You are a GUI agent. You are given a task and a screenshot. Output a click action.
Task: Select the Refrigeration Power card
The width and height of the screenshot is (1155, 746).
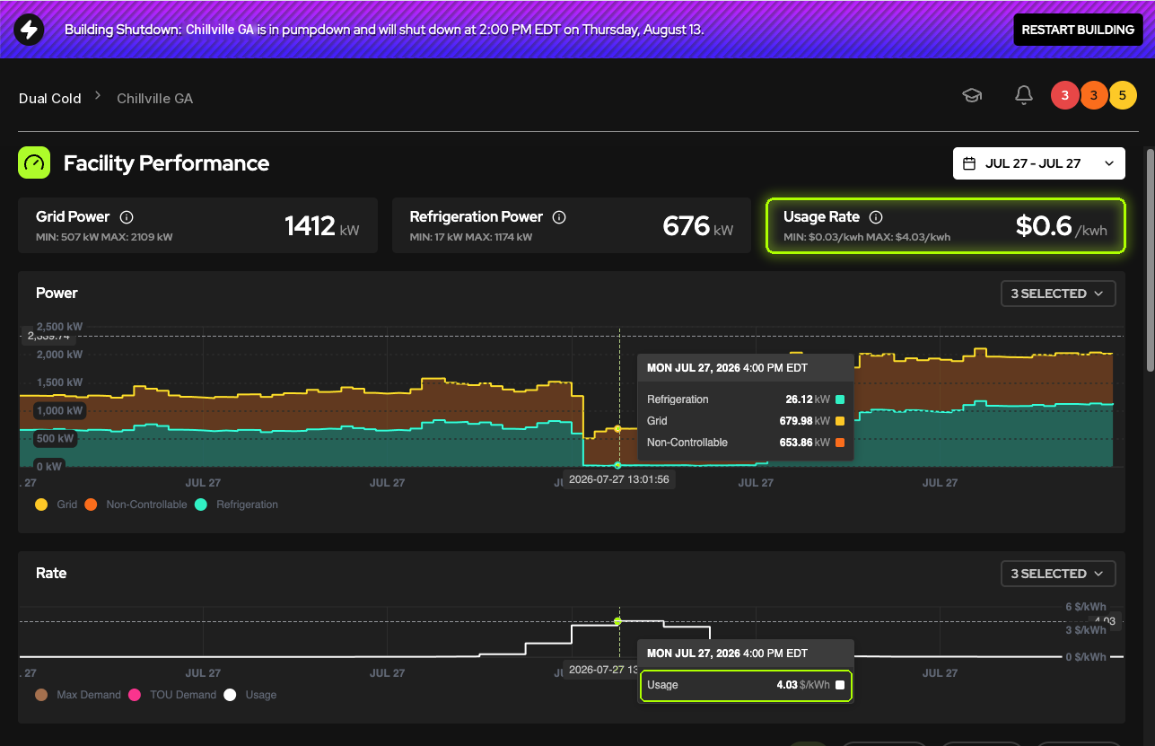(572, 225)
